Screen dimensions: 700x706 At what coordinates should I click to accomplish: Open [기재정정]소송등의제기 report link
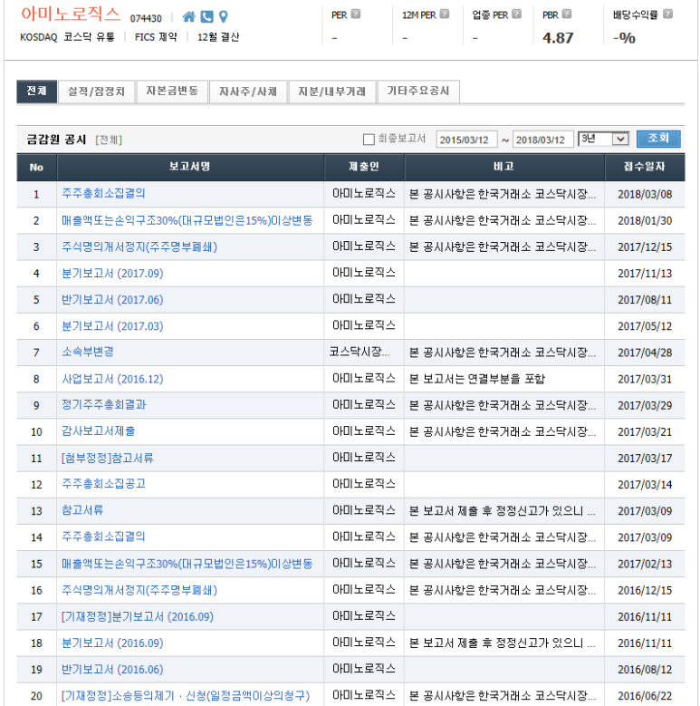tap(186, 696)
